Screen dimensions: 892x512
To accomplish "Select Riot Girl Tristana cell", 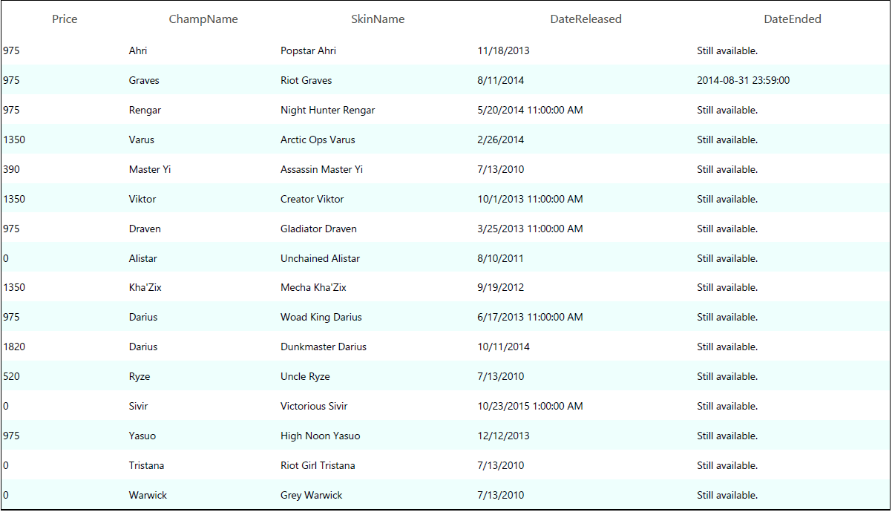I will [318, 465].
